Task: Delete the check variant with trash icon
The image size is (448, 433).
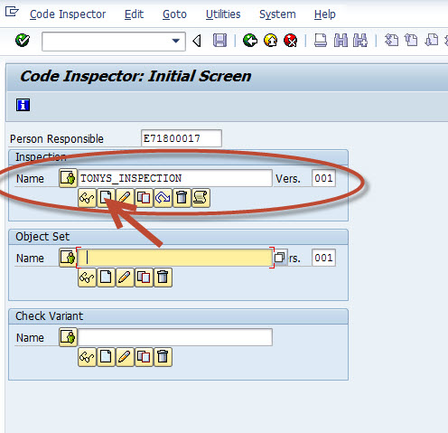Action: click(x=163, y=357)
